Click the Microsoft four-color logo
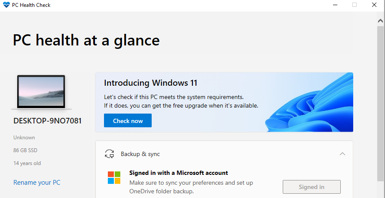 [114, 178]
